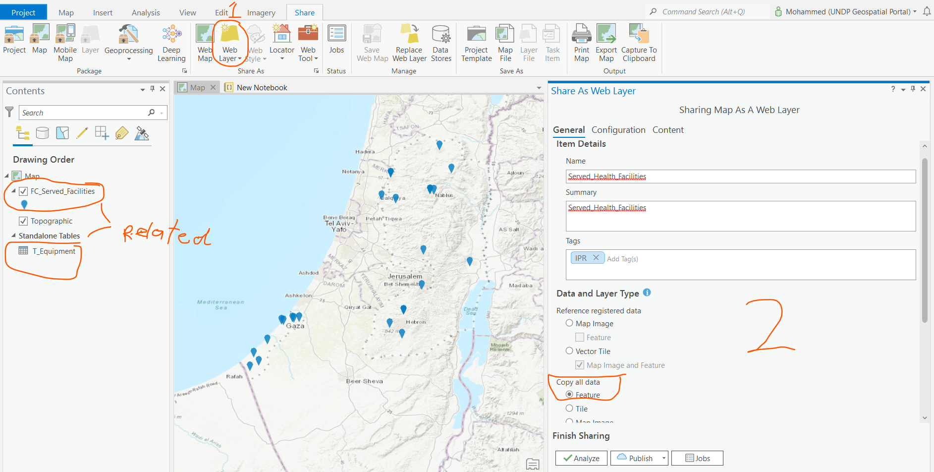Toggle FC_Served_Facilities layer visibility
934x472 pixels.
[x=23, y=191]
